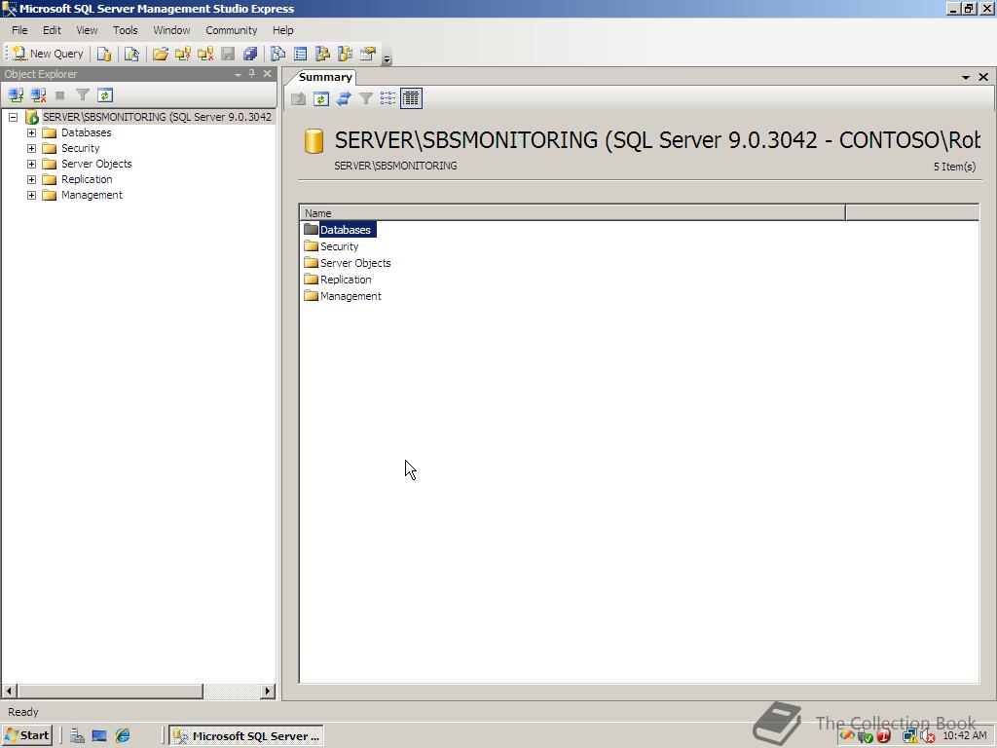The image size is (997, 748).
Task: Click the Database Engine Query icon
Action: [x=104, y=55]
